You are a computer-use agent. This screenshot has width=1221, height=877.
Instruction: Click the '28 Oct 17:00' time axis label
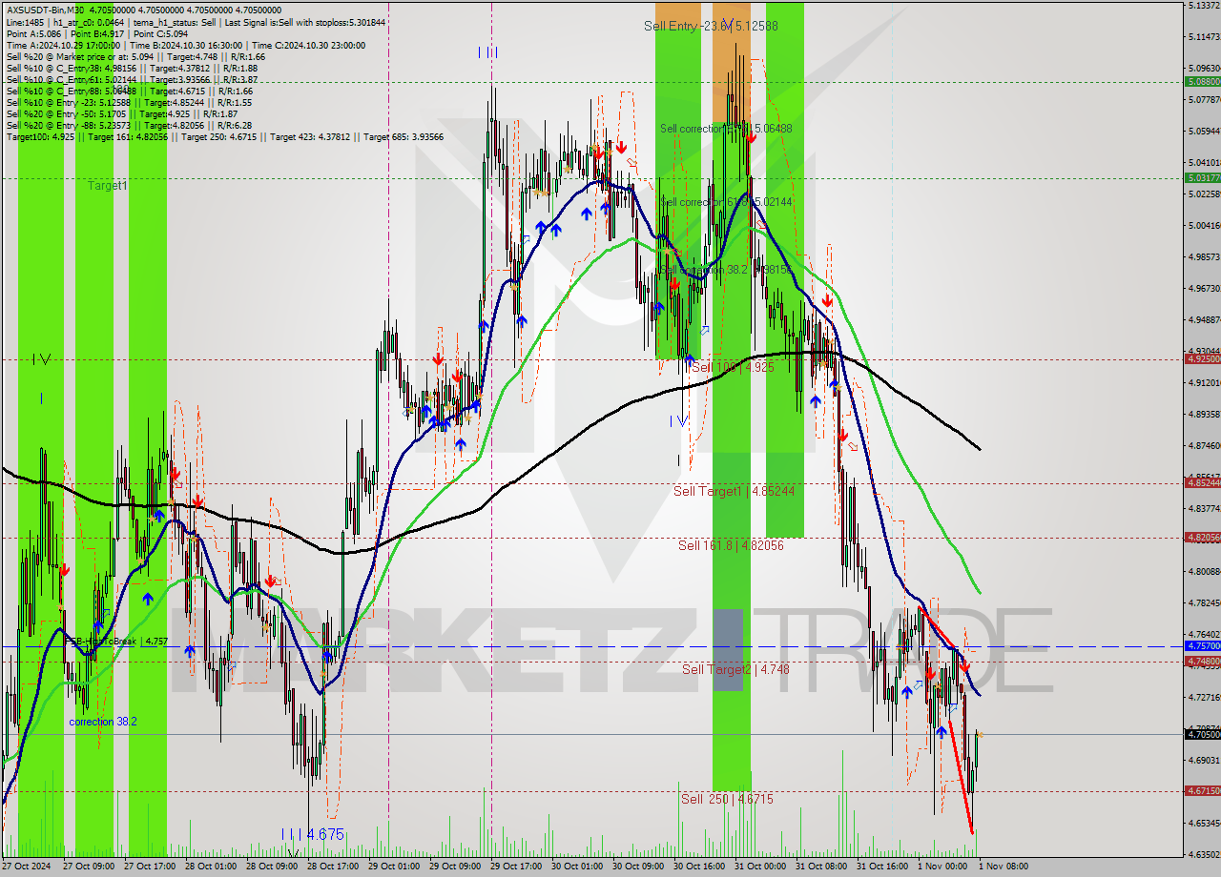point(332,867)
